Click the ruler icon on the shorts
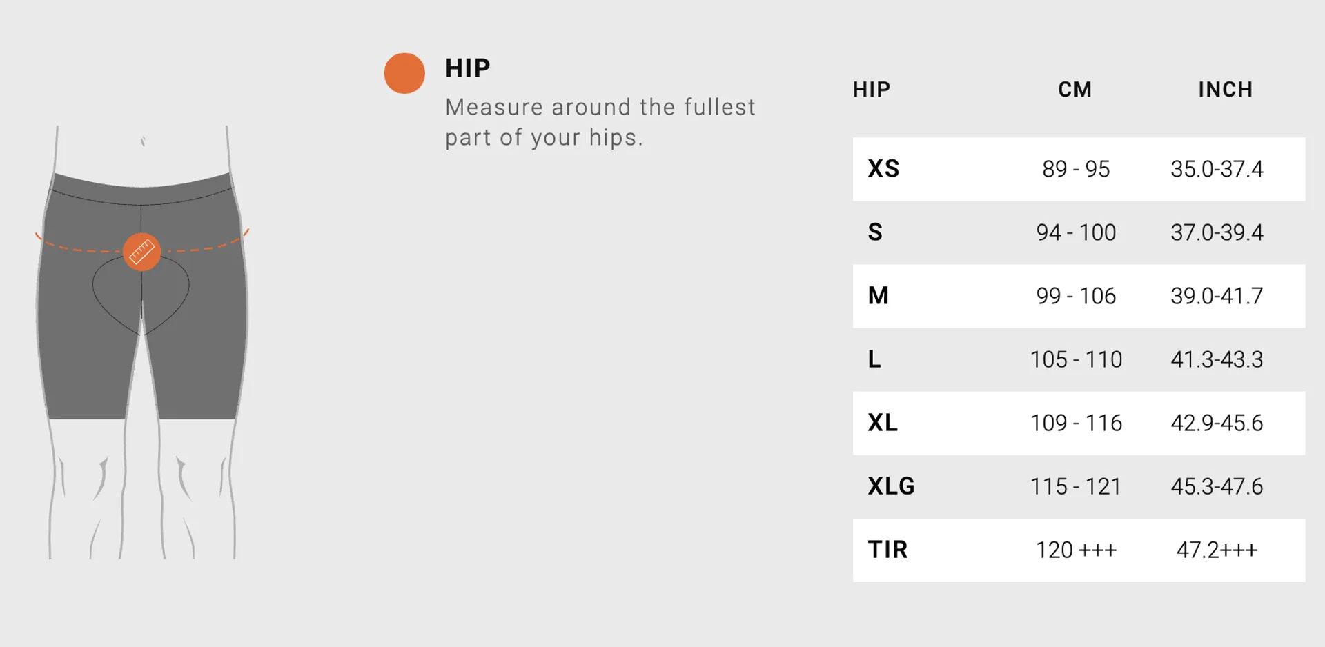The width and height of the screenshot is (1325, 647). point(141,252)
